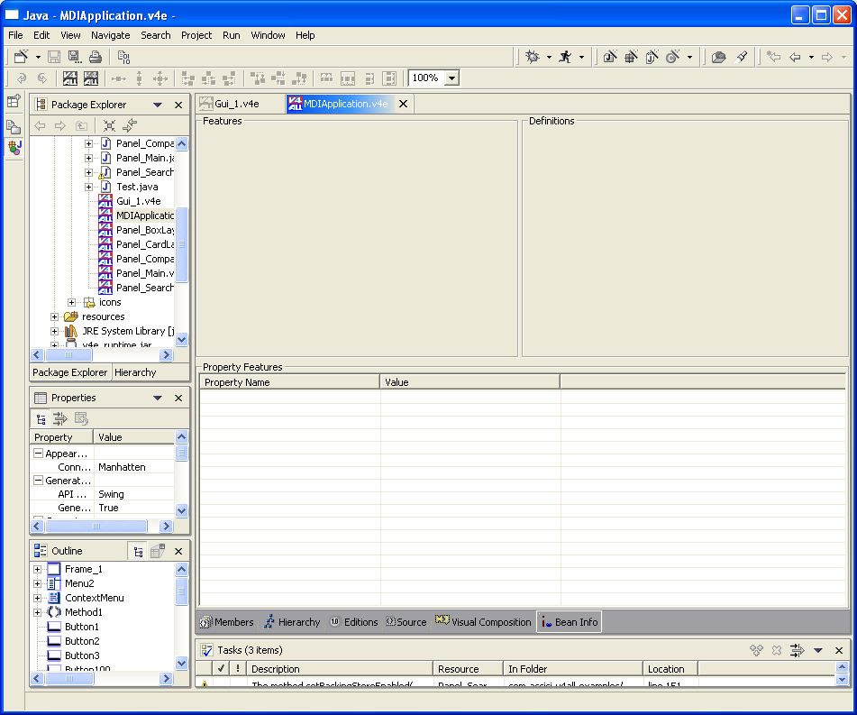
Task: Expand the Frame_1 node in Outline
Action: click(x=37, y=569)
